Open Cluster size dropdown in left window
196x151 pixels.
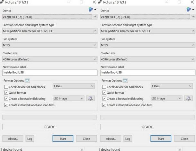tap(50, 59)
